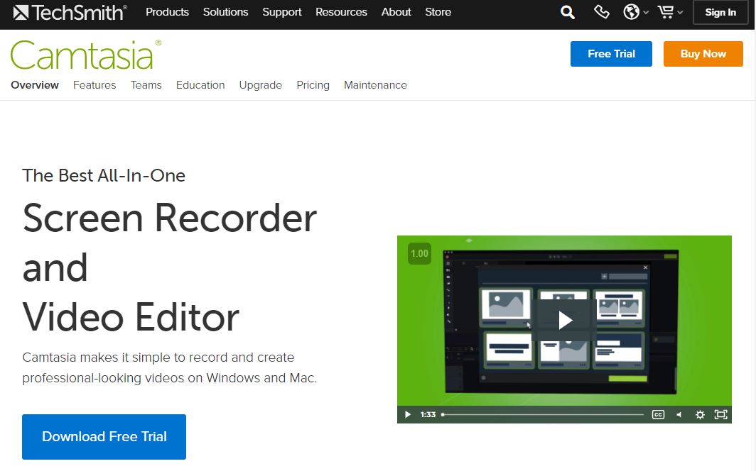This screenshot has width=756, height=471.
Task: Open the Support menu
Action: (281, 12)
